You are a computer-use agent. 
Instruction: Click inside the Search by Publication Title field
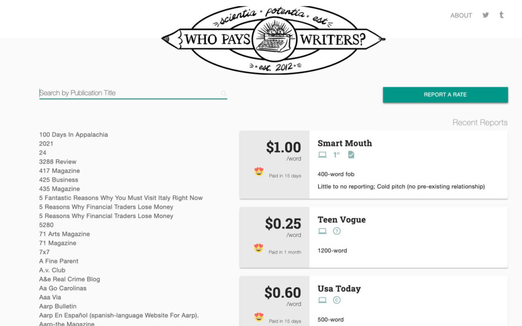coord(127,93)
